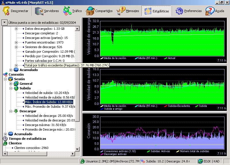230x165 pixels.
Task: Select 'Ganado por Compresión' row
Action: pyautogui.click(x=50, y=52)
